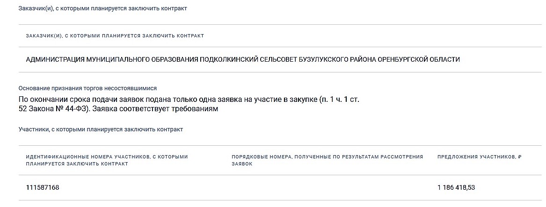Click the 'ПРЕДЛОЖЕНИЯ УЧАСТНИКОВ' column header
This screenshot has width=546, height=207.
pyautogui.click(x=476, y=157)
